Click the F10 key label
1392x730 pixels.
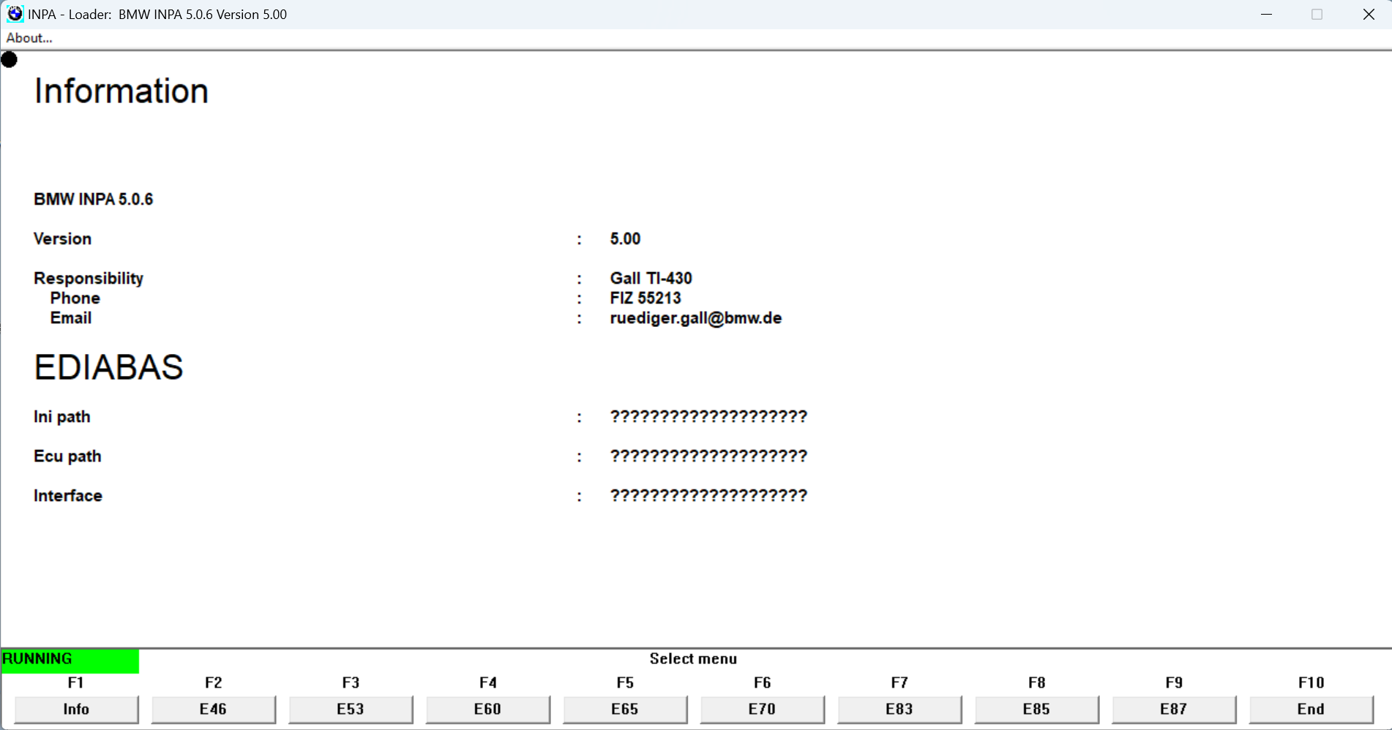pos(1311,682)
